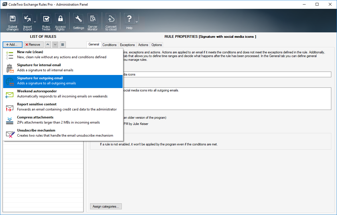The image size is (337, 215).
Task: Click the CodeTwo application icon in title bar
Action: pyautogui.click(x=5, y=4)
